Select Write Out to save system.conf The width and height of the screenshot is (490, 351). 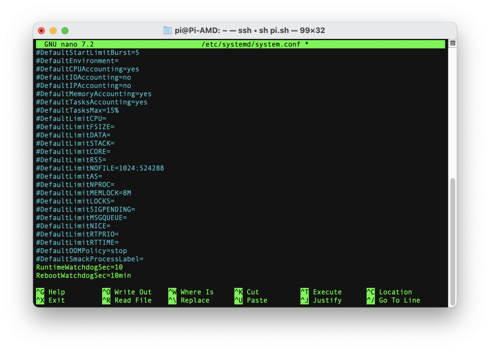(x=127, y=292)
